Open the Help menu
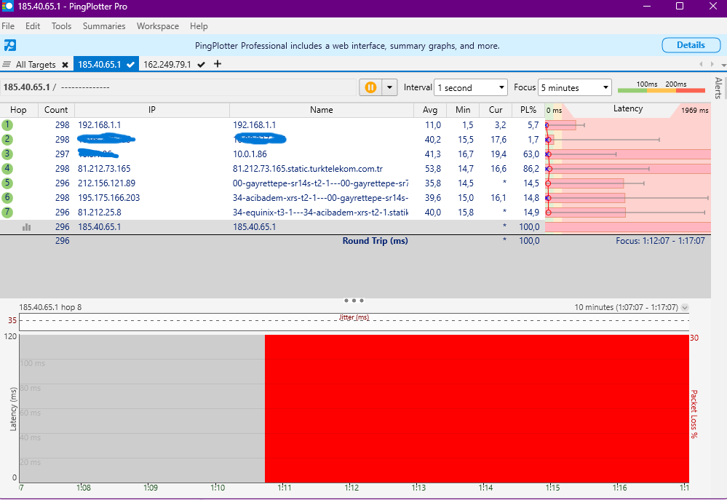Image resolution: width=727 pixels, height=500 pixels. (x=199, y=26)
